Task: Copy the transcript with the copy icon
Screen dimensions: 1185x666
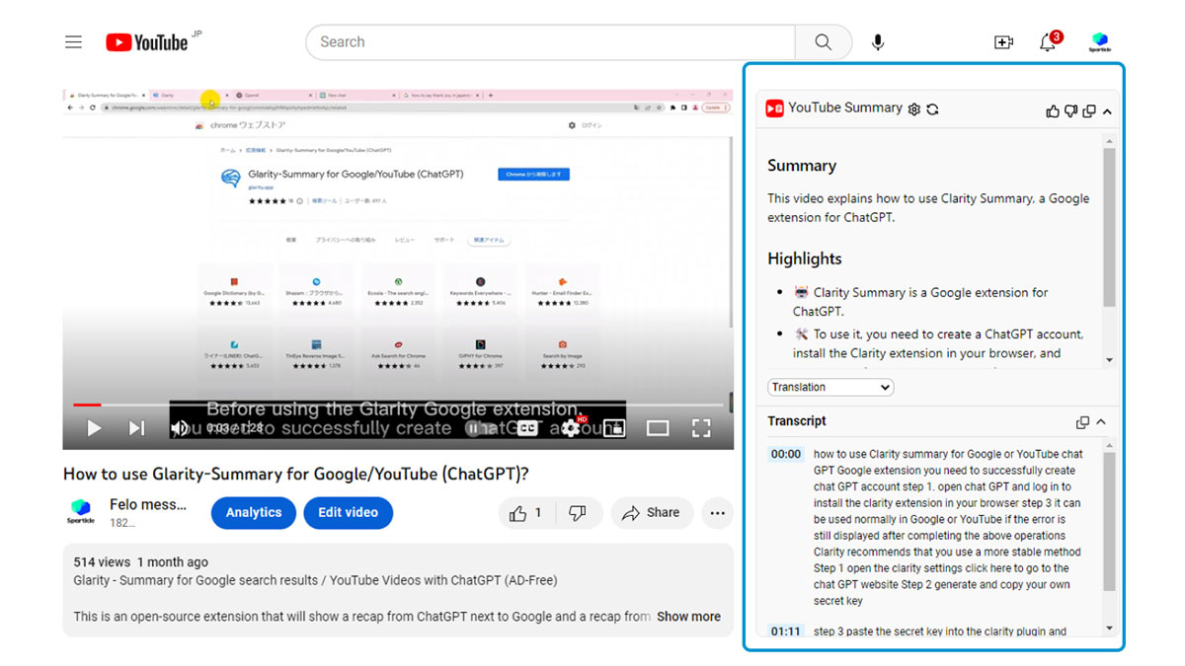Action: [1083, 422]
